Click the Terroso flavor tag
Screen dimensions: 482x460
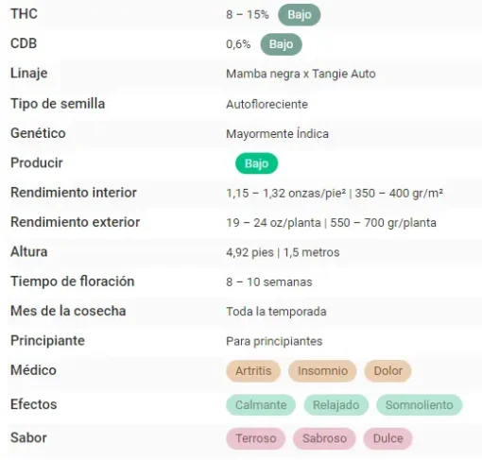click(x=256, y=438)
